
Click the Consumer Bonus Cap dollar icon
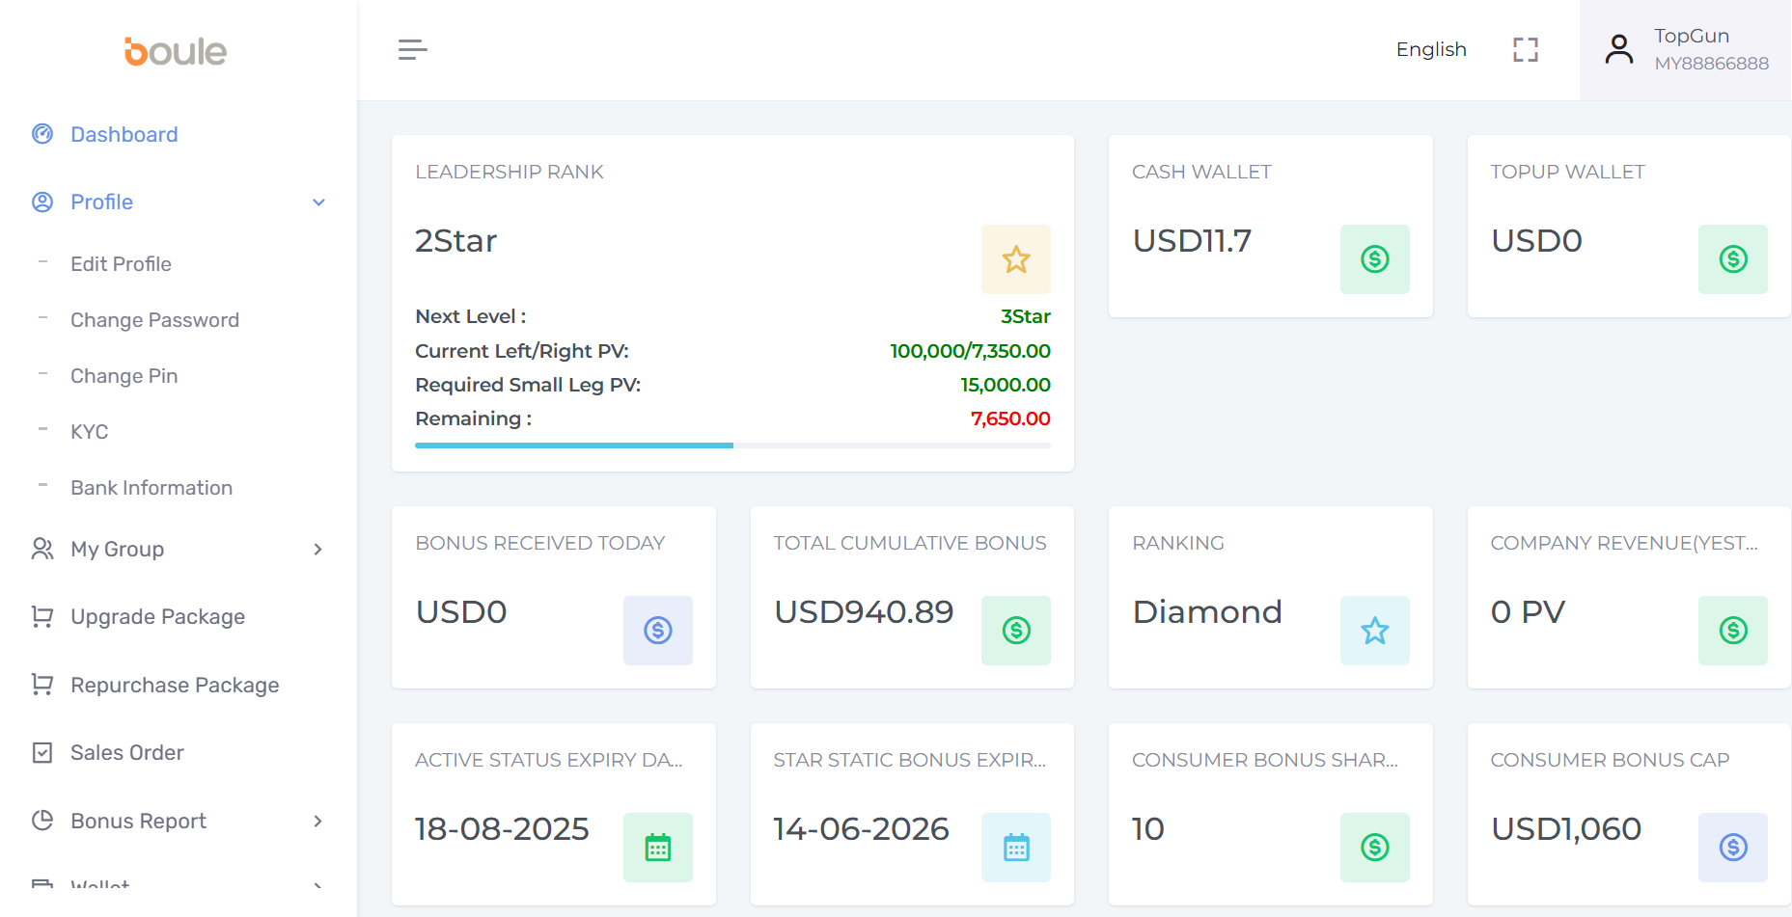point(1732,848)
